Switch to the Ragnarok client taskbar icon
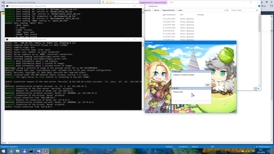Screen dimensions: 274x154 tap(45, 151)
